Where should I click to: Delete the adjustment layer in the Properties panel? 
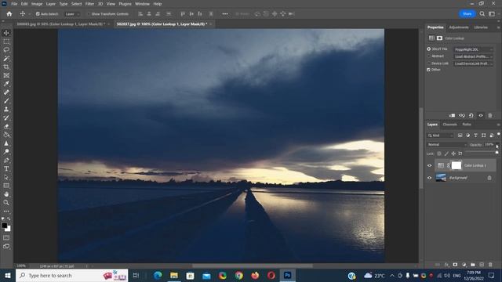[489, 115]
